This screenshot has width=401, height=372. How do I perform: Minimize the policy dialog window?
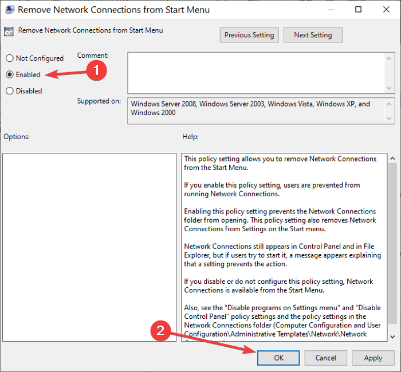[x=331, y=10]
